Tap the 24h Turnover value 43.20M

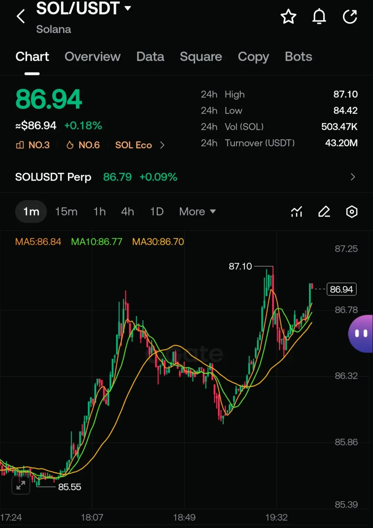point(341,143)
